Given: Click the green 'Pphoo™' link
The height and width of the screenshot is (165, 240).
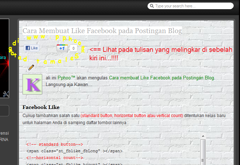Looking at the screenshot, I should [66, 78].
